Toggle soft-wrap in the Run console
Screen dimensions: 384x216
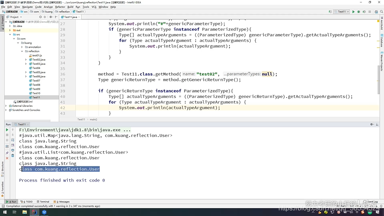point(13,140)
